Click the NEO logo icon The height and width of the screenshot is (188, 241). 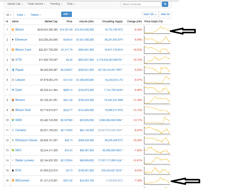[x=13, y=150]
